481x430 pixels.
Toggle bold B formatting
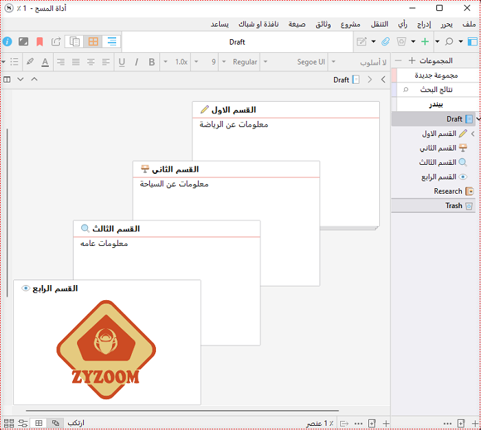point(152,62)
